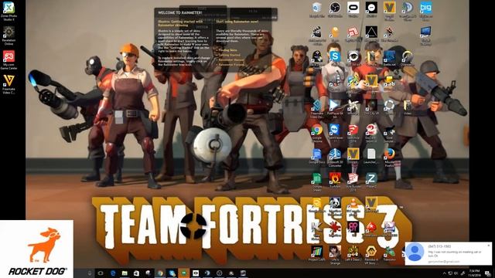The height and width of the screenshot is (278, 495).
Task: Open Windows Store from taskbar
Action: click(x=136, y=273)
